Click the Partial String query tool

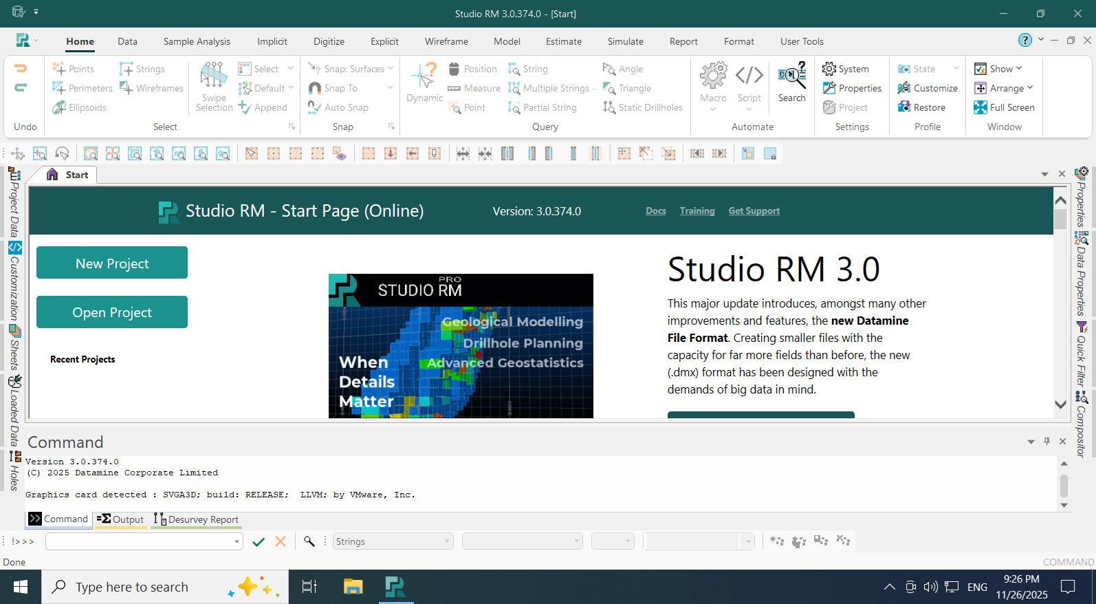click(x=542, y=107)
